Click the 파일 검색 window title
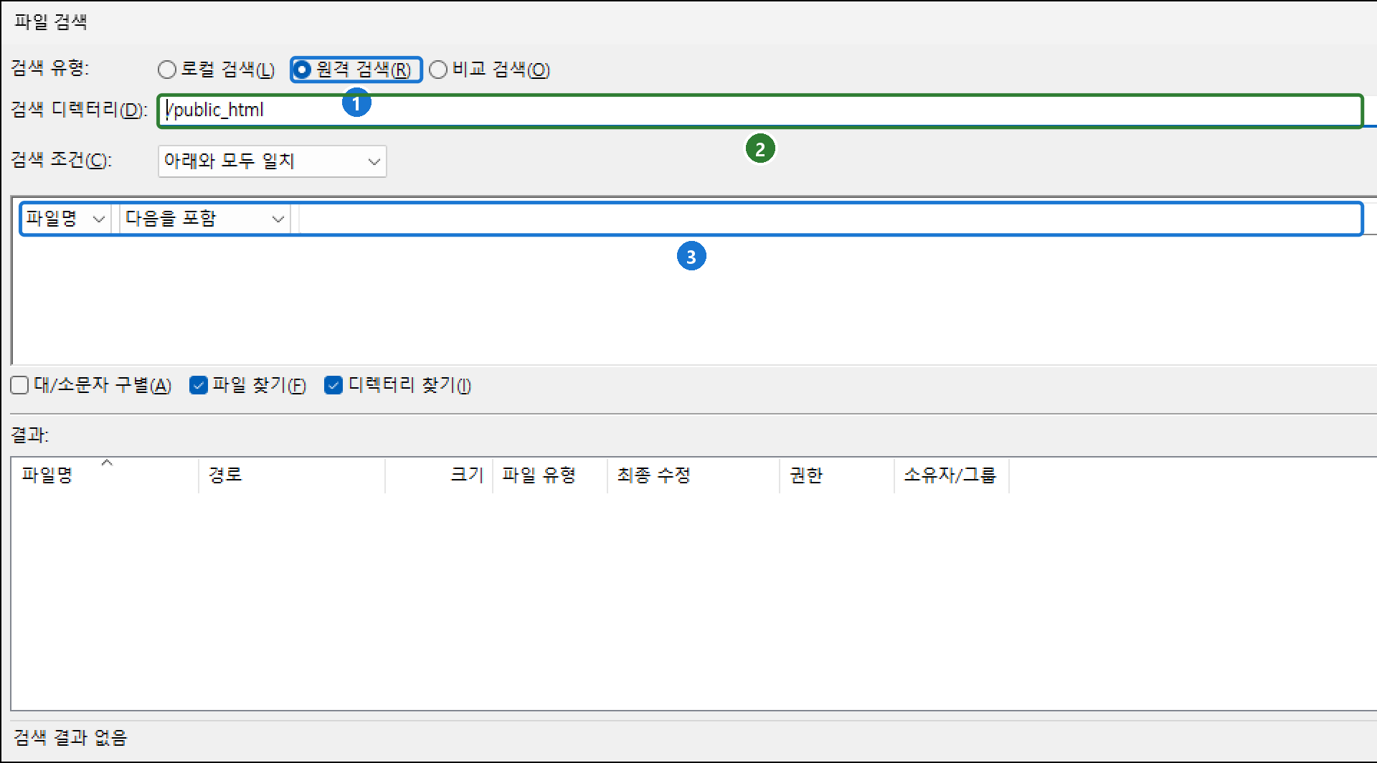1377x763 pixels. [51, 22]
